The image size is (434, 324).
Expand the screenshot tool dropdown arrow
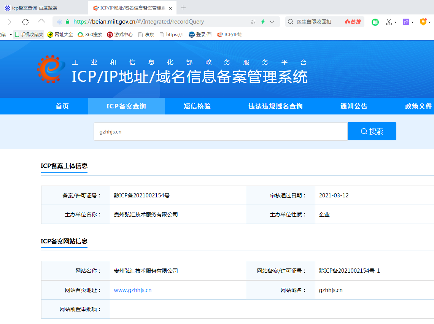pyautogui.click(x=395, y=22)
